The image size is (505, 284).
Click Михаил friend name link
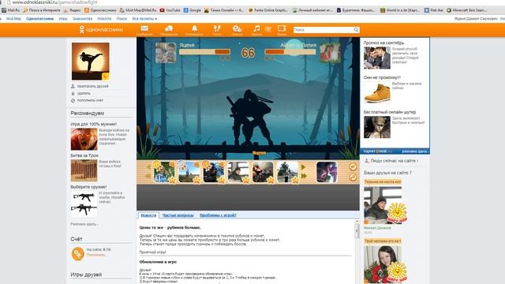tap(377, 228)
